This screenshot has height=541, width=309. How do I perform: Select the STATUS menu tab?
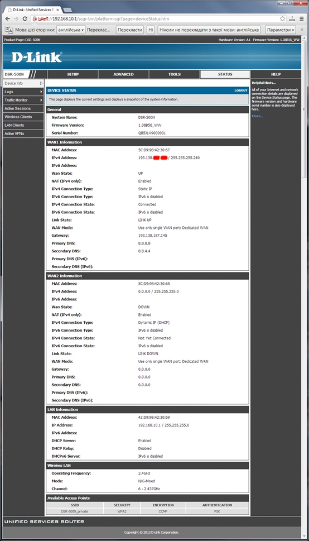pos(225,74)
